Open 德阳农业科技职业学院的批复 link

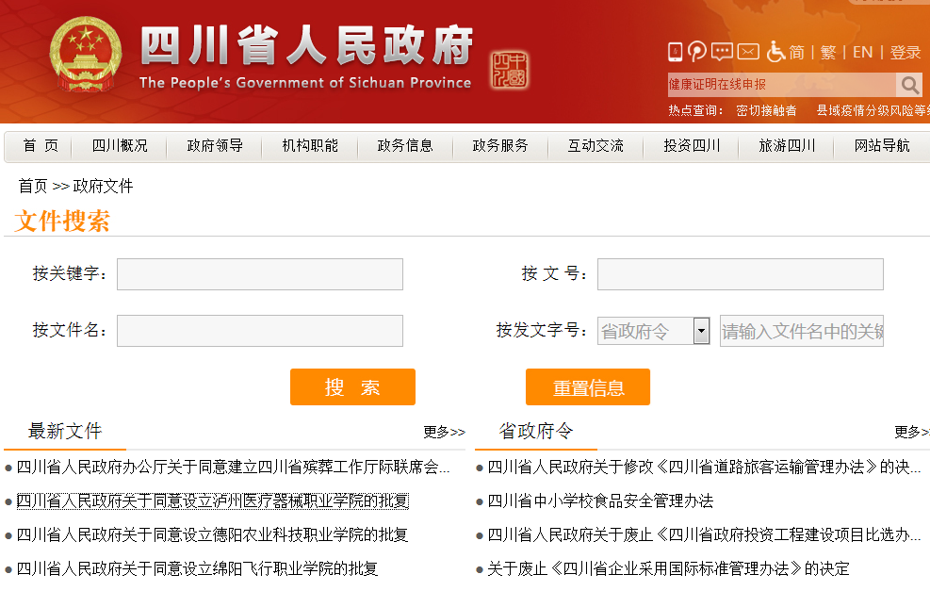click(212, 535)
